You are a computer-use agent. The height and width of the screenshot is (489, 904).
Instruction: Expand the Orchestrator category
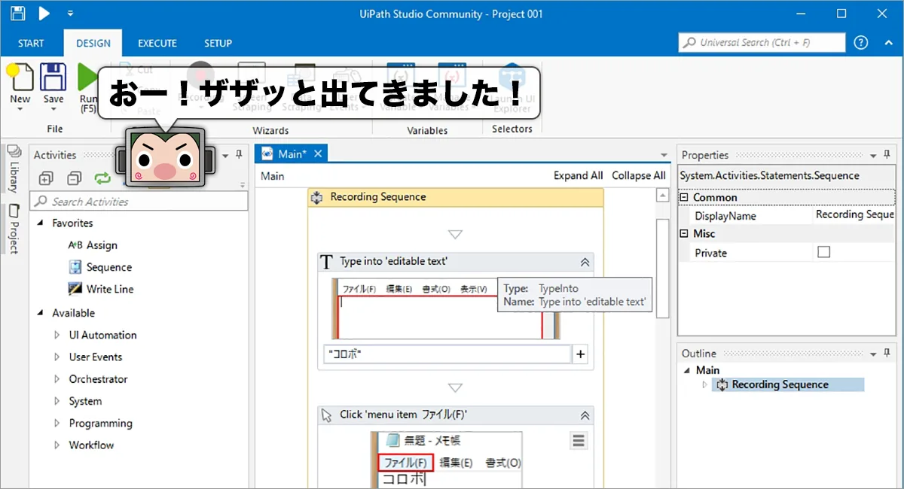click(x=57, y=379)
